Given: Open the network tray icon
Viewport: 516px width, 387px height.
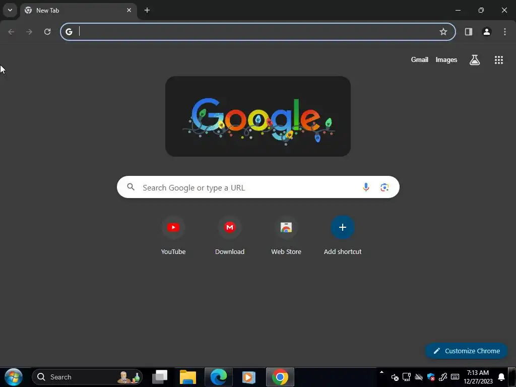Looking at the screenshot, I should (x=407, y=377).
